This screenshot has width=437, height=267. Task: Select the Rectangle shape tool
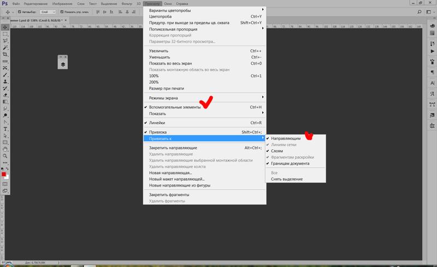click(5, 142)
